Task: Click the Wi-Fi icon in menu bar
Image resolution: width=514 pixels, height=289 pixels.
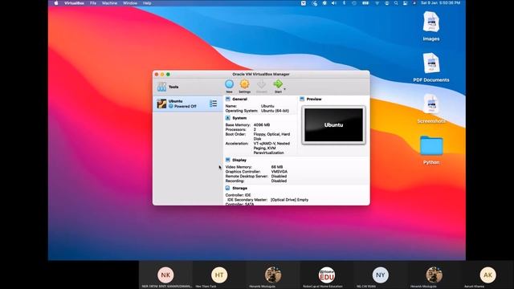Action: pyautogui.click(x=377, y=3)
